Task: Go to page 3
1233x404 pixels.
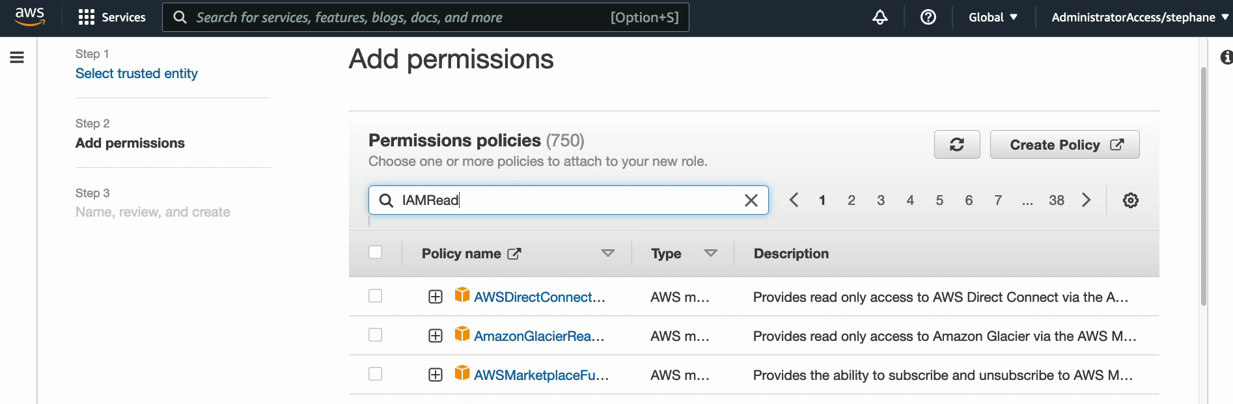Action: (881, 200)
